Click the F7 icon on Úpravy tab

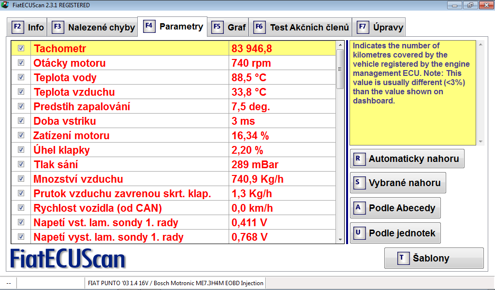pyautogui.click(x=363, y=27)
